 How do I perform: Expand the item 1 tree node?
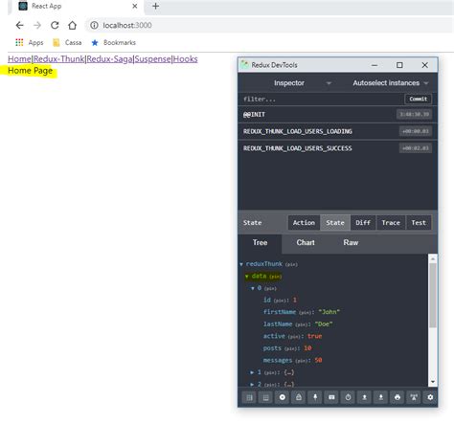[252, 372]
